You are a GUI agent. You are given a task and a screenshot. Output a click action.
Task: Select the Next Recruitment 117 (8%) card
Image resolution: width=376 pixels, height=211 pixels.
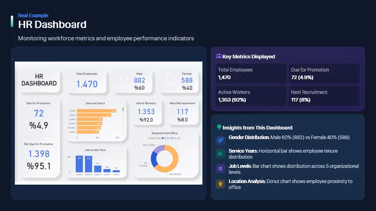324,96
